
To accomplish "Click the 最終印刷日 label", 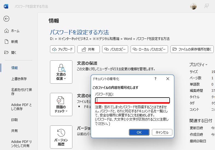I will pyautogui.click(x=198, y=141).
